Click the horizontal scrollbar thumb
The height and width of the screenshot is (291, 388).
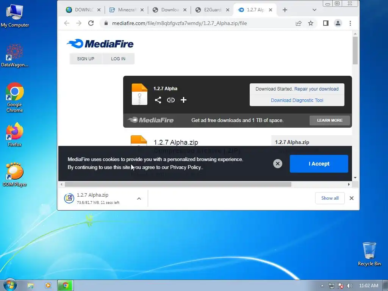(x=178, y=185)
